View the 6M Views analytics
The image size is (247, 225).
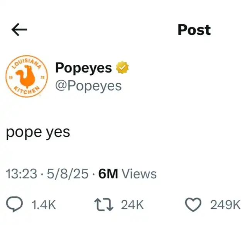[127, 174]
